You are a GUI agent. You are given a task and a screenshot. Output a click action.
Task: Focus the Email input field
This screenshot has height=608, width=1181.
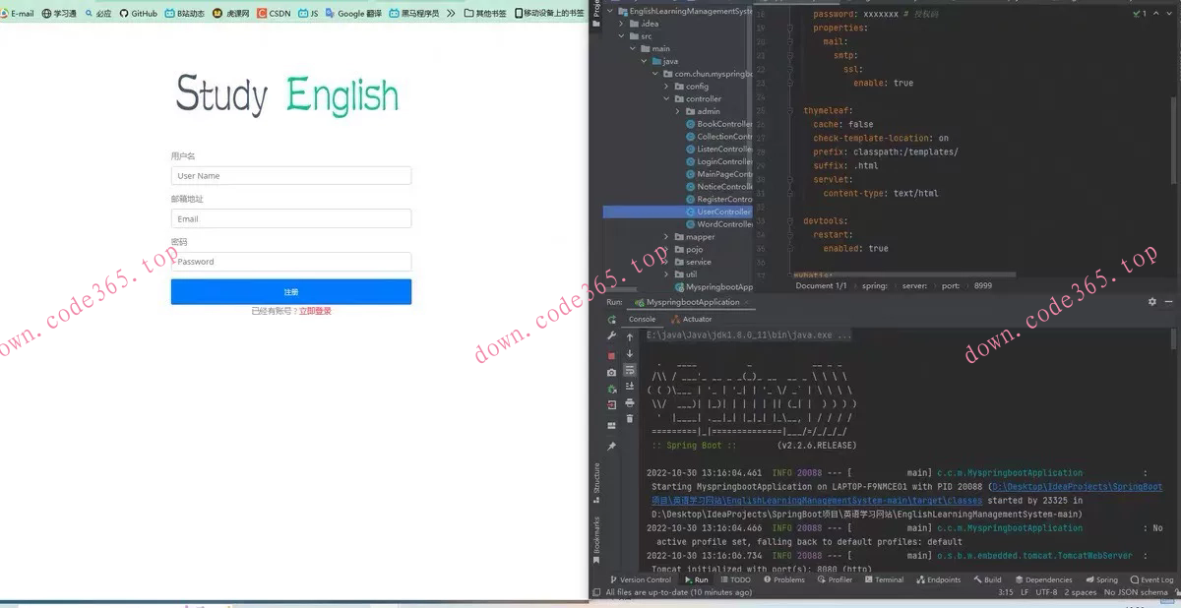(x=291, y=218)
